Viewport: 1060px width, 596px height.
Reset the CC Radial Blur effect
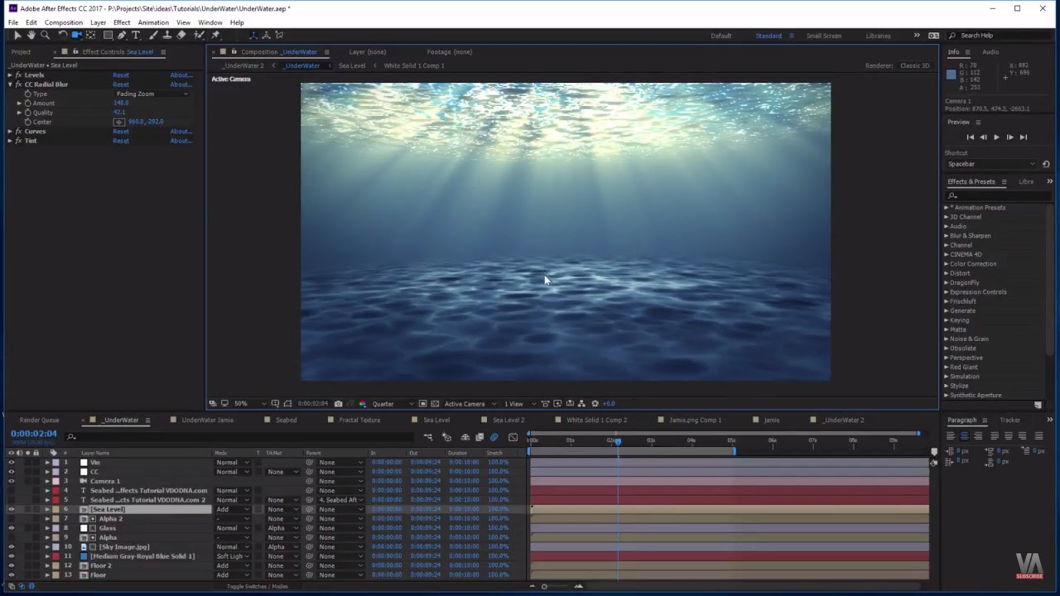click(x=121, y=85)
